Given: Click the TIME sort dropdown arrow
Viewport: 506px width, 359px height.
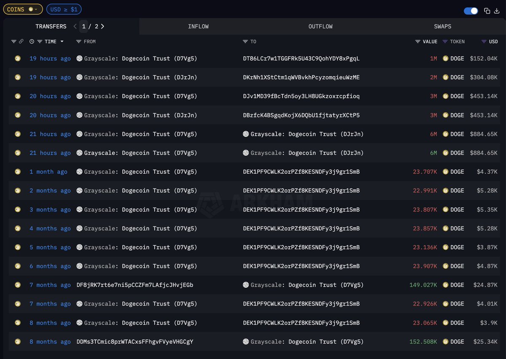Looking at the screenshot, I should (x=62, y=41).
